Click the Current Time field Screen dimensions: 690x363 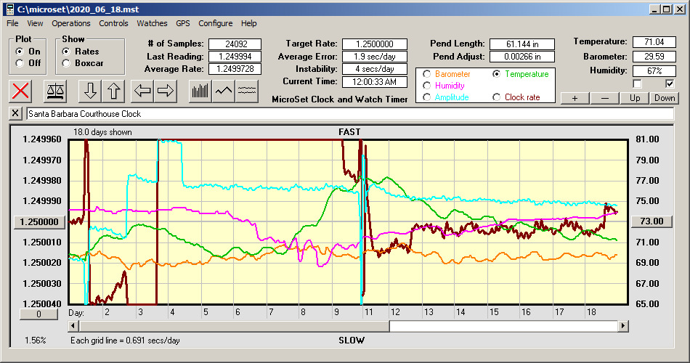pyautogui.click(x=375, y=81)
